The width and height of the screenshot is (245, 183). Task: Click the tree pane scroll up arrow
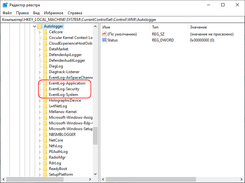95,26
